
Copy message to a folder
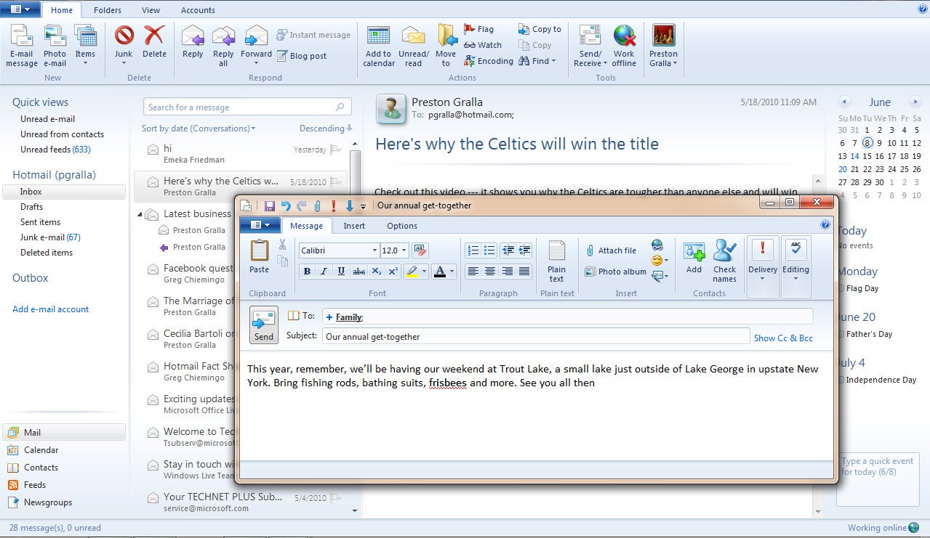pos(540,29)
